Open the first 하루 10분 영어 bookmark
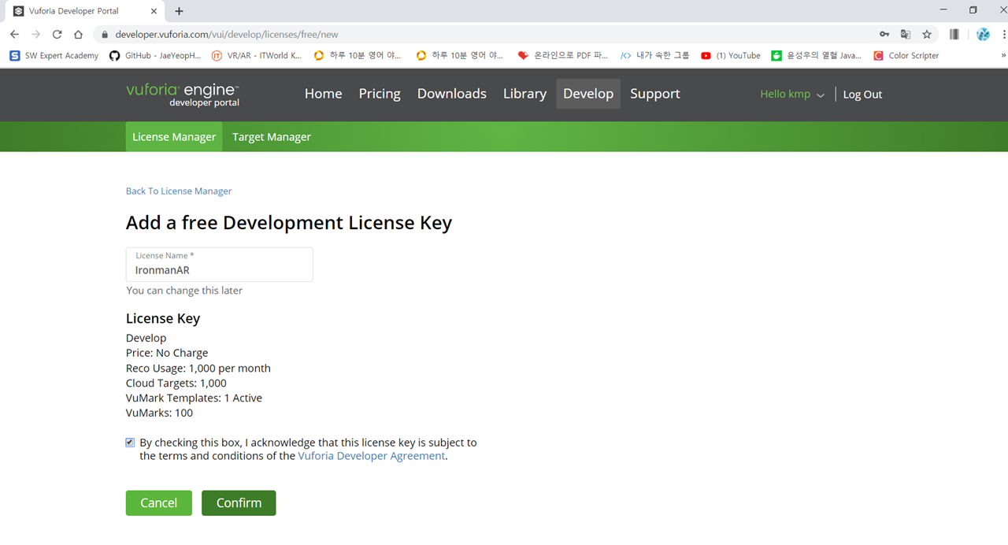Screen dimensions: 1008x545 pyautogui.click(x=358, y=56)
